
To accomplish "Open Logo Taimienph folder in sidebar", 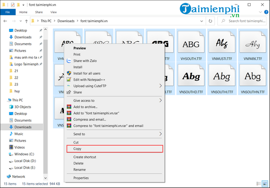I will click(x=27, y=64).
